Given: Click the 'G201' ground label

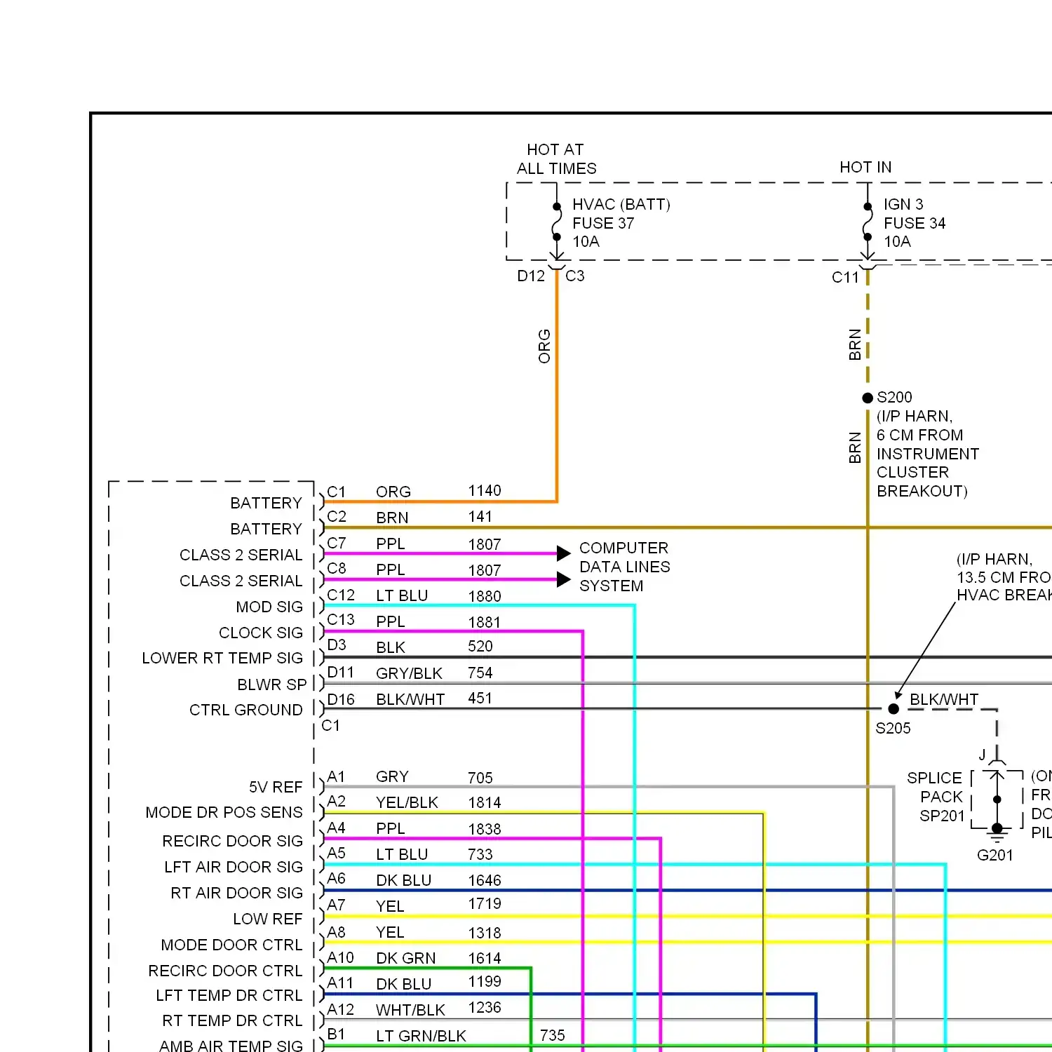Looking at the screenshot, I should [994, 856].
